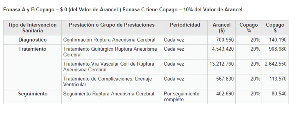Click 'Tratamiento Vía Vascular Coil' cell
The image size is (299, 113).
point(109,67)
